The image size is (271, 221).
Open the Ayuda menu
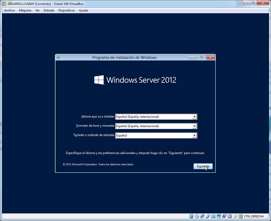pos(83,10)
